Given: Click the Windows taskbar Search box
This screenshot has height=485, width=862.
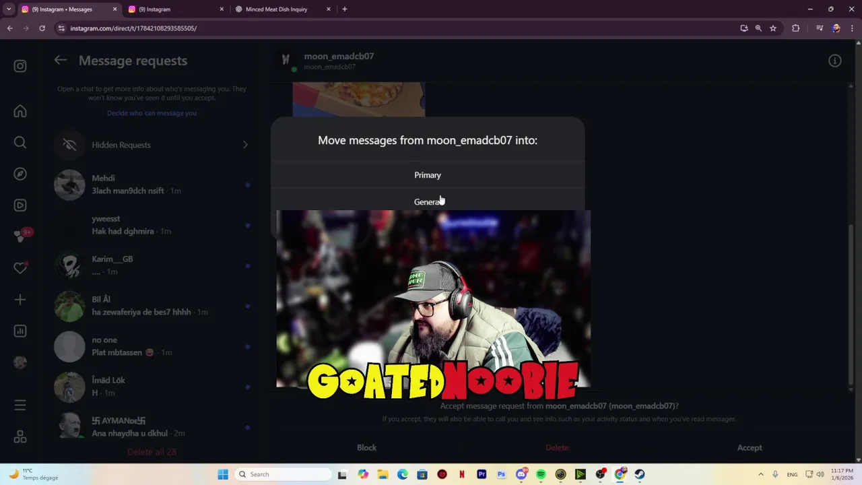Looking at the screenshot, I should pyautogui.click(x=284, y=474).
